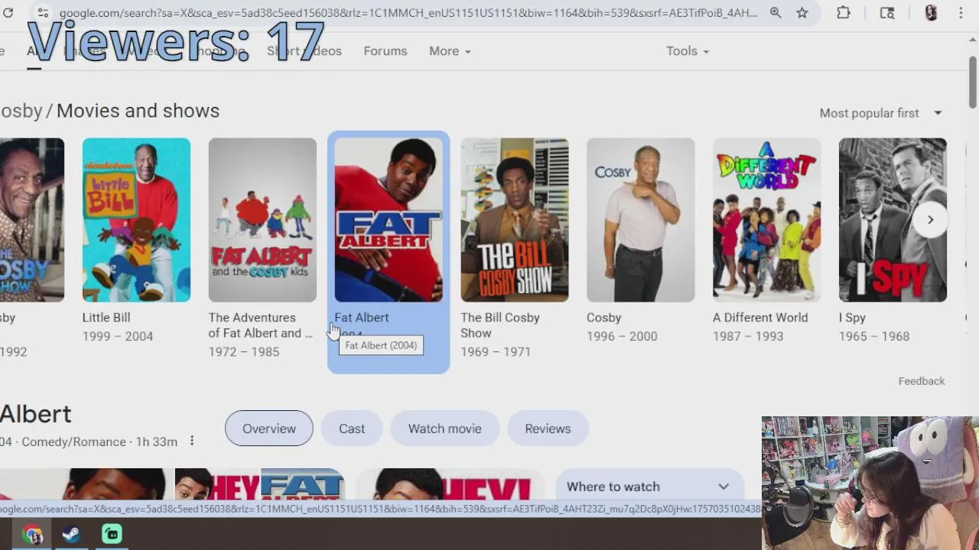This screenshot has width=979, height=550.
Task: Select the Reviews chip
Action: [548, 429]
